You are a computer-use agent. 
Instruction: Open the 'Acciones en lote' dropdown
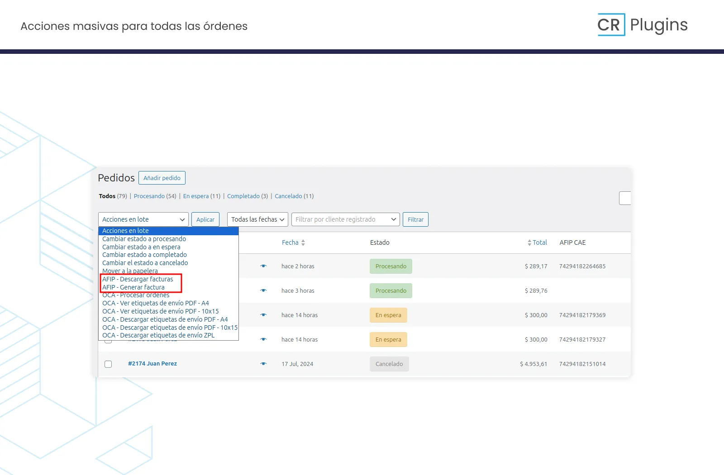[x=143, y=219]
